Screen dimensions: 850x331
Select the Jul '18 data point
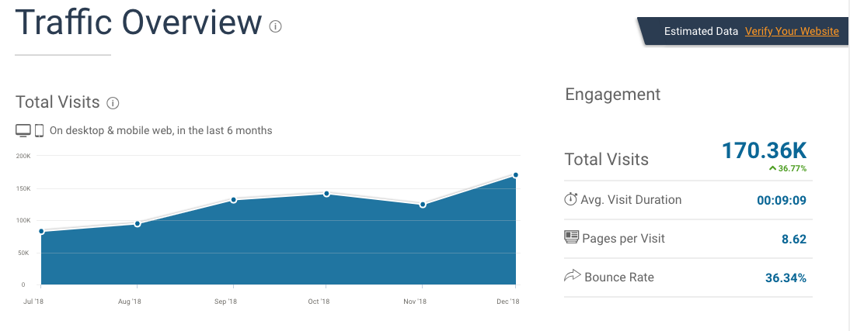[41, 231]
